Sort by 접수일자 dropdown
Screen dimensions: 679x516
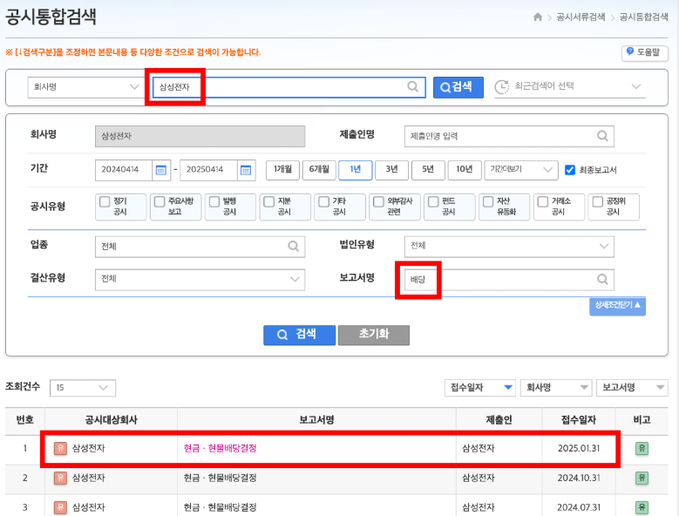point(479,387)
